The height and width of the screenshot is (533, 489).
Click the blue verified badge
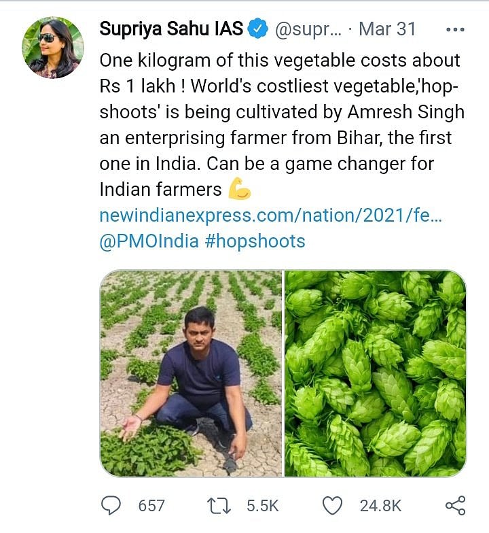point(257,30)
